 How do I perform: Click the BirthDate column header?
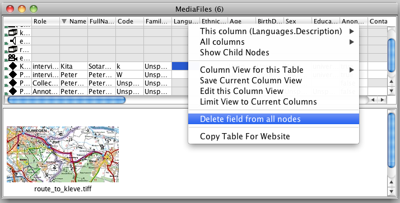tap(270, 21)
